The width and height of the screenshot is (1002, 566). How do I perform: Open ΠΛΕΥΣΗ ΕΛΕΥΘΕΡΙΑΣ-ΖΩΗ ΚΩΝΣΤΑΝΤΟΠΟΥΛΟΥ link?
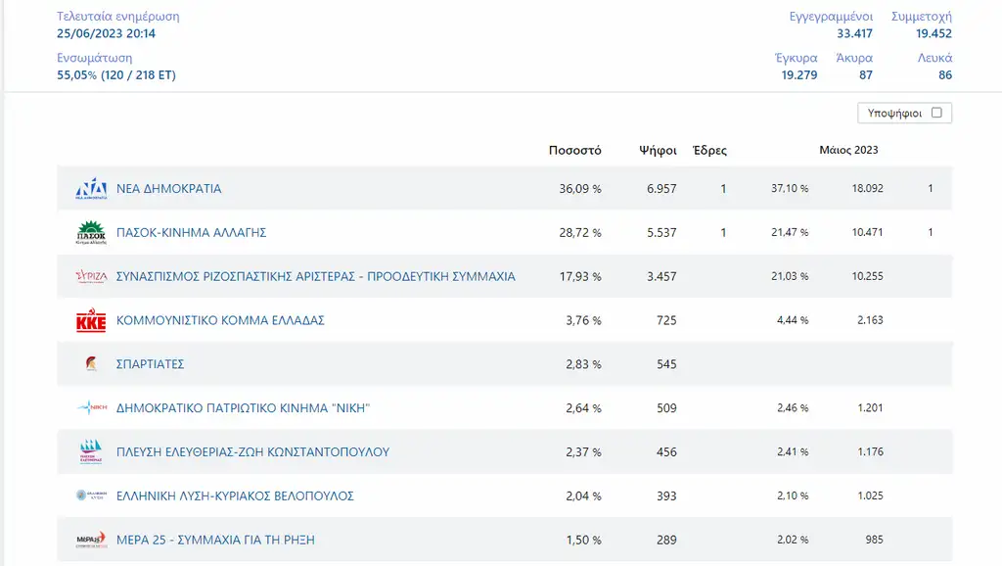pyautogui.click(x=252, y=451)
